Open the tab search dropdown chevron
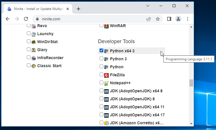Viewport: 216px width, 130px height. coord(148,6)
